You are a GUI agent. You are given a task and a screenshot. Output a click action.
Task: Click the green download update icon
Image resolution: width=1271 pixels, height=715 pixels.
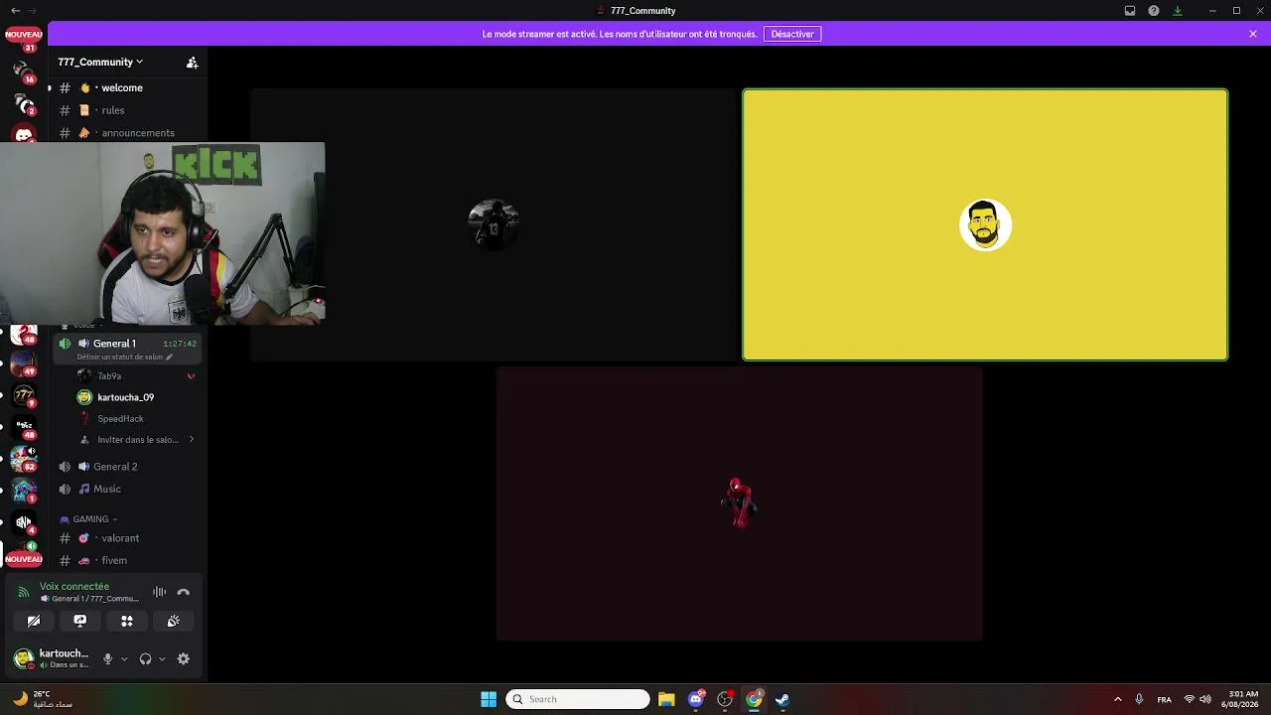coord(1178,11)
